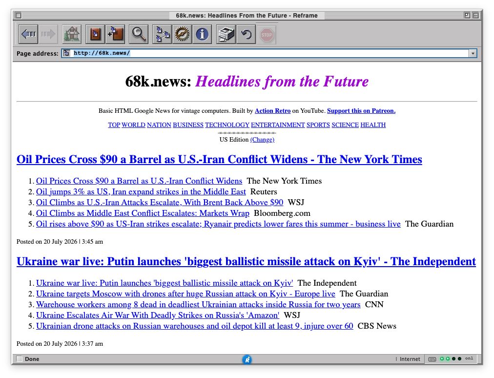This screenshot has width=494, height=378.
Task: Open CNN Warehouse workers among 8 dead story
Action: click(x=198, y=305)
